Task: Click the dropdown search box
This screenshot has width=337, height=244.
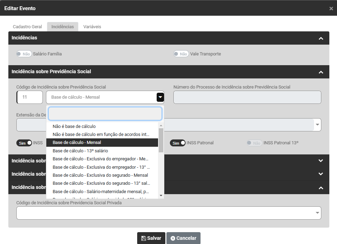Action: 105,114
